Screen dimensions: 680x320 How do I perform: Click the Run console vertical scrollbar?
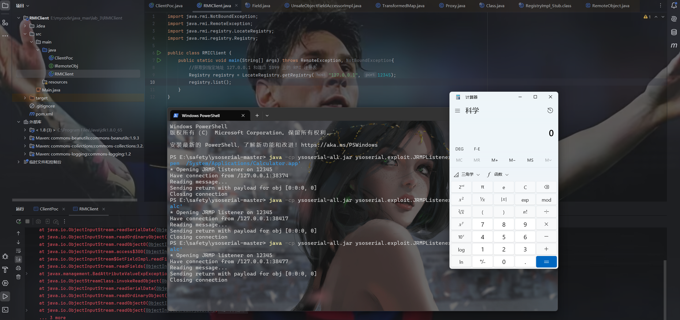click(x=665, y=289)
